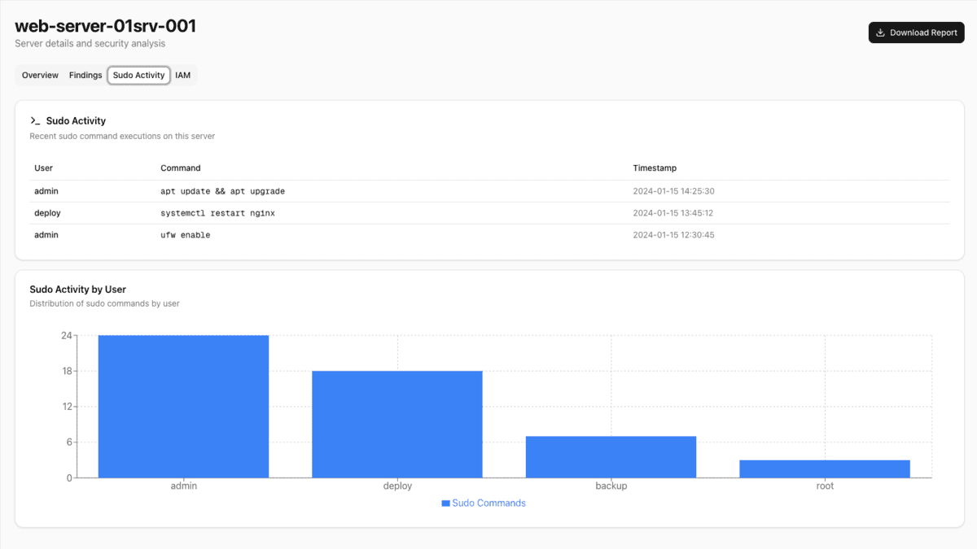Switch to the Sudo Activity tab
977x549 pixels.
click(x=138, y=75)
